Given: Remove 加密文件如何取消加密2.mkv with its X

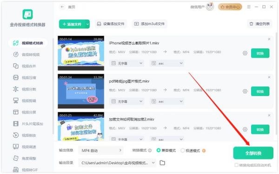Looking at the screenshot, I should 269,116.
